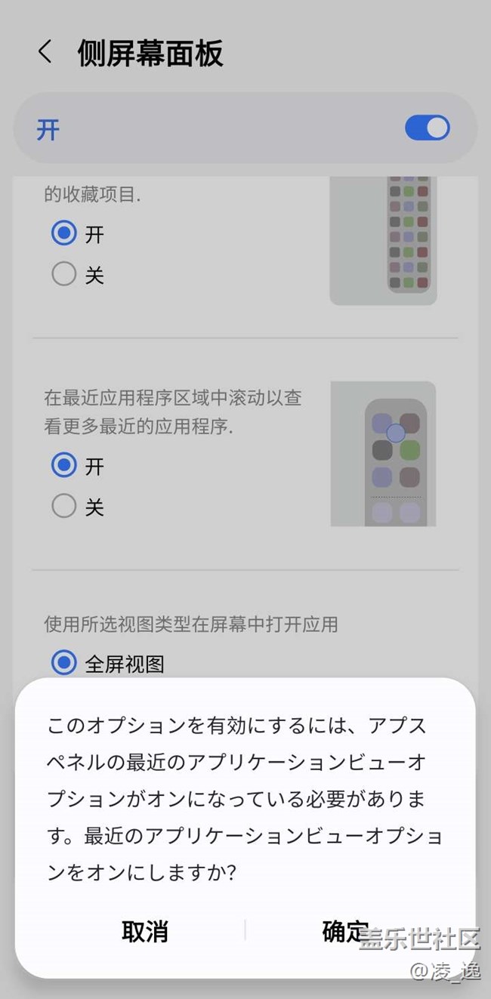Tap the recent apps scrolling preview thumbnail

383,453
